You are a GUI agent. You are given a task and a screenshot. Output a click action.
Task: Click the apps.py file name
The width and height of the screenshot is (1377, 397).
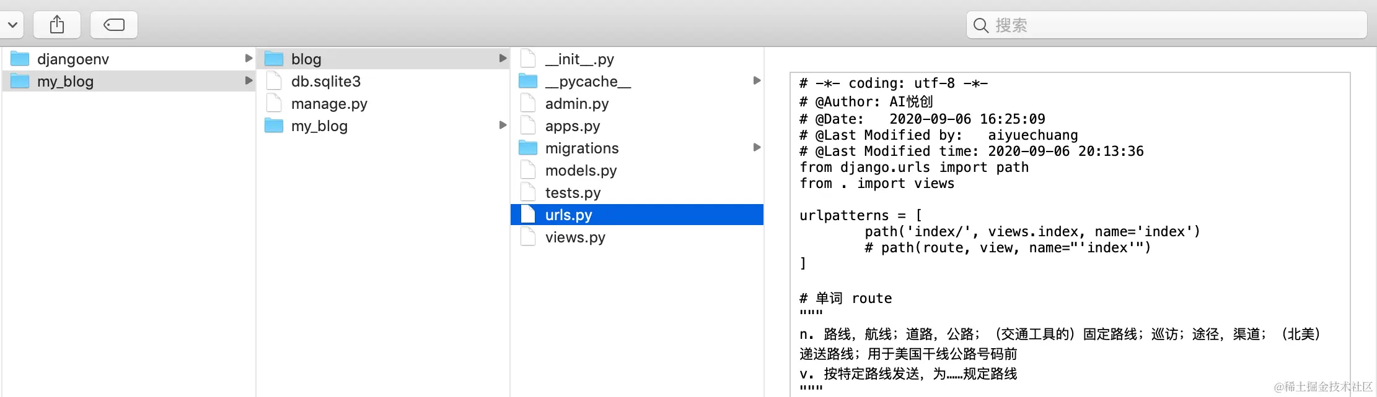[573, 126]
